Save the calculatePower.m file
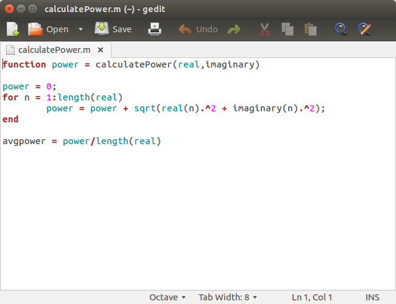The image size is (396, 304). click(113, 29)
